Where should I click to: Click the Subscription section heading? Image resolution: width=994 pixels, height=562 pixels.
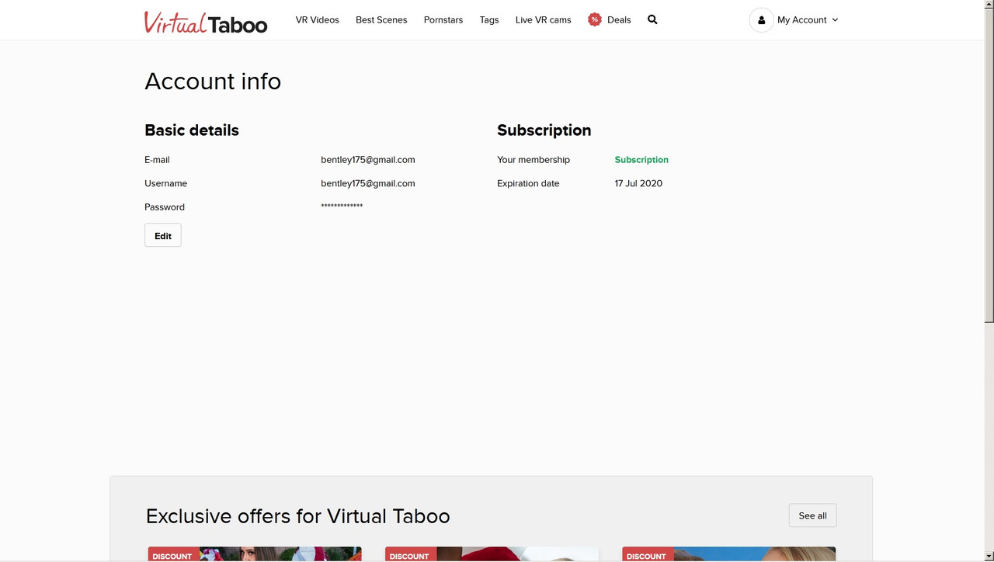544,130
